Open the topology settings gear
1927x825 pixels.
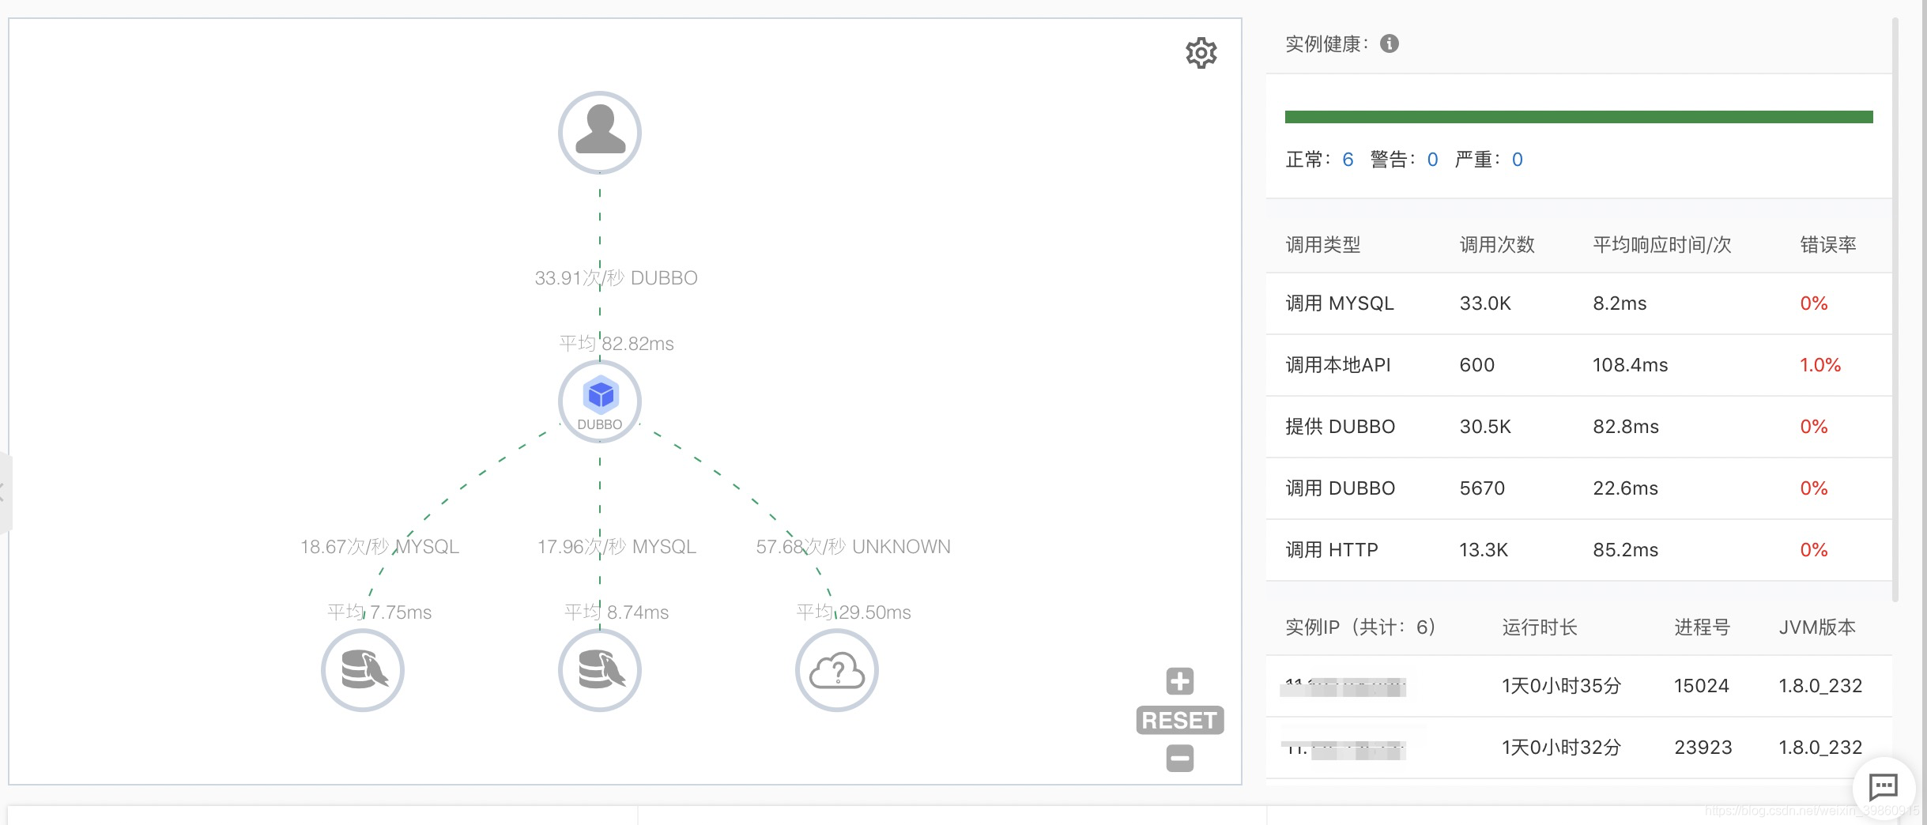click(1201, 53)
